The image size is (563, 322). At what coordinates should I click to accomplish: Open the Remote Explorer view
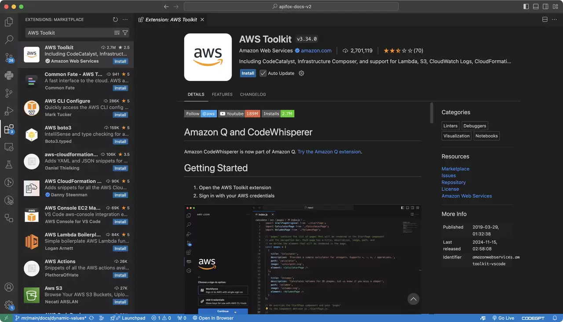9,147
